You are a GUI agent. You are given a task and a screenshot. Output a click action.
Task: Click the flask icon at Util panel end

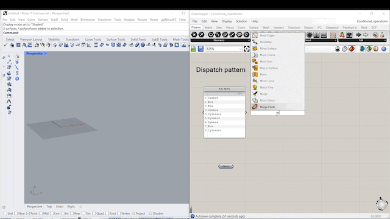click(382, 35)
